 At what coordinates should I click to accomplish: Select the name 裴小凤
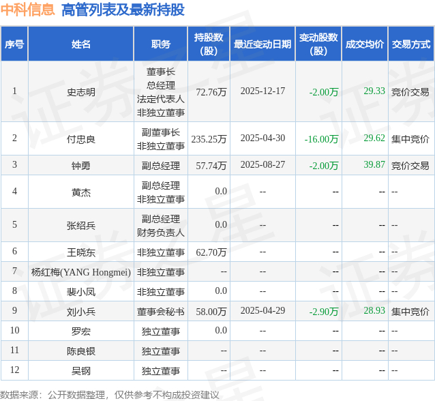coord(80,292)
